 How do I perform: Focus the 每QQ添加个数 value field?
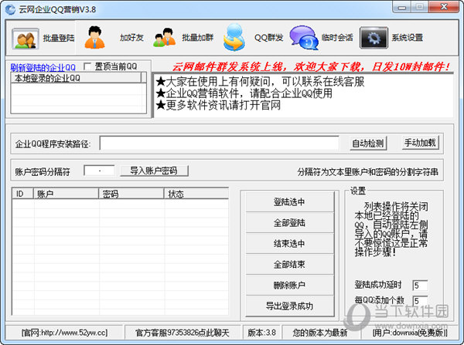pyautogui.click(x=420, y=301)
